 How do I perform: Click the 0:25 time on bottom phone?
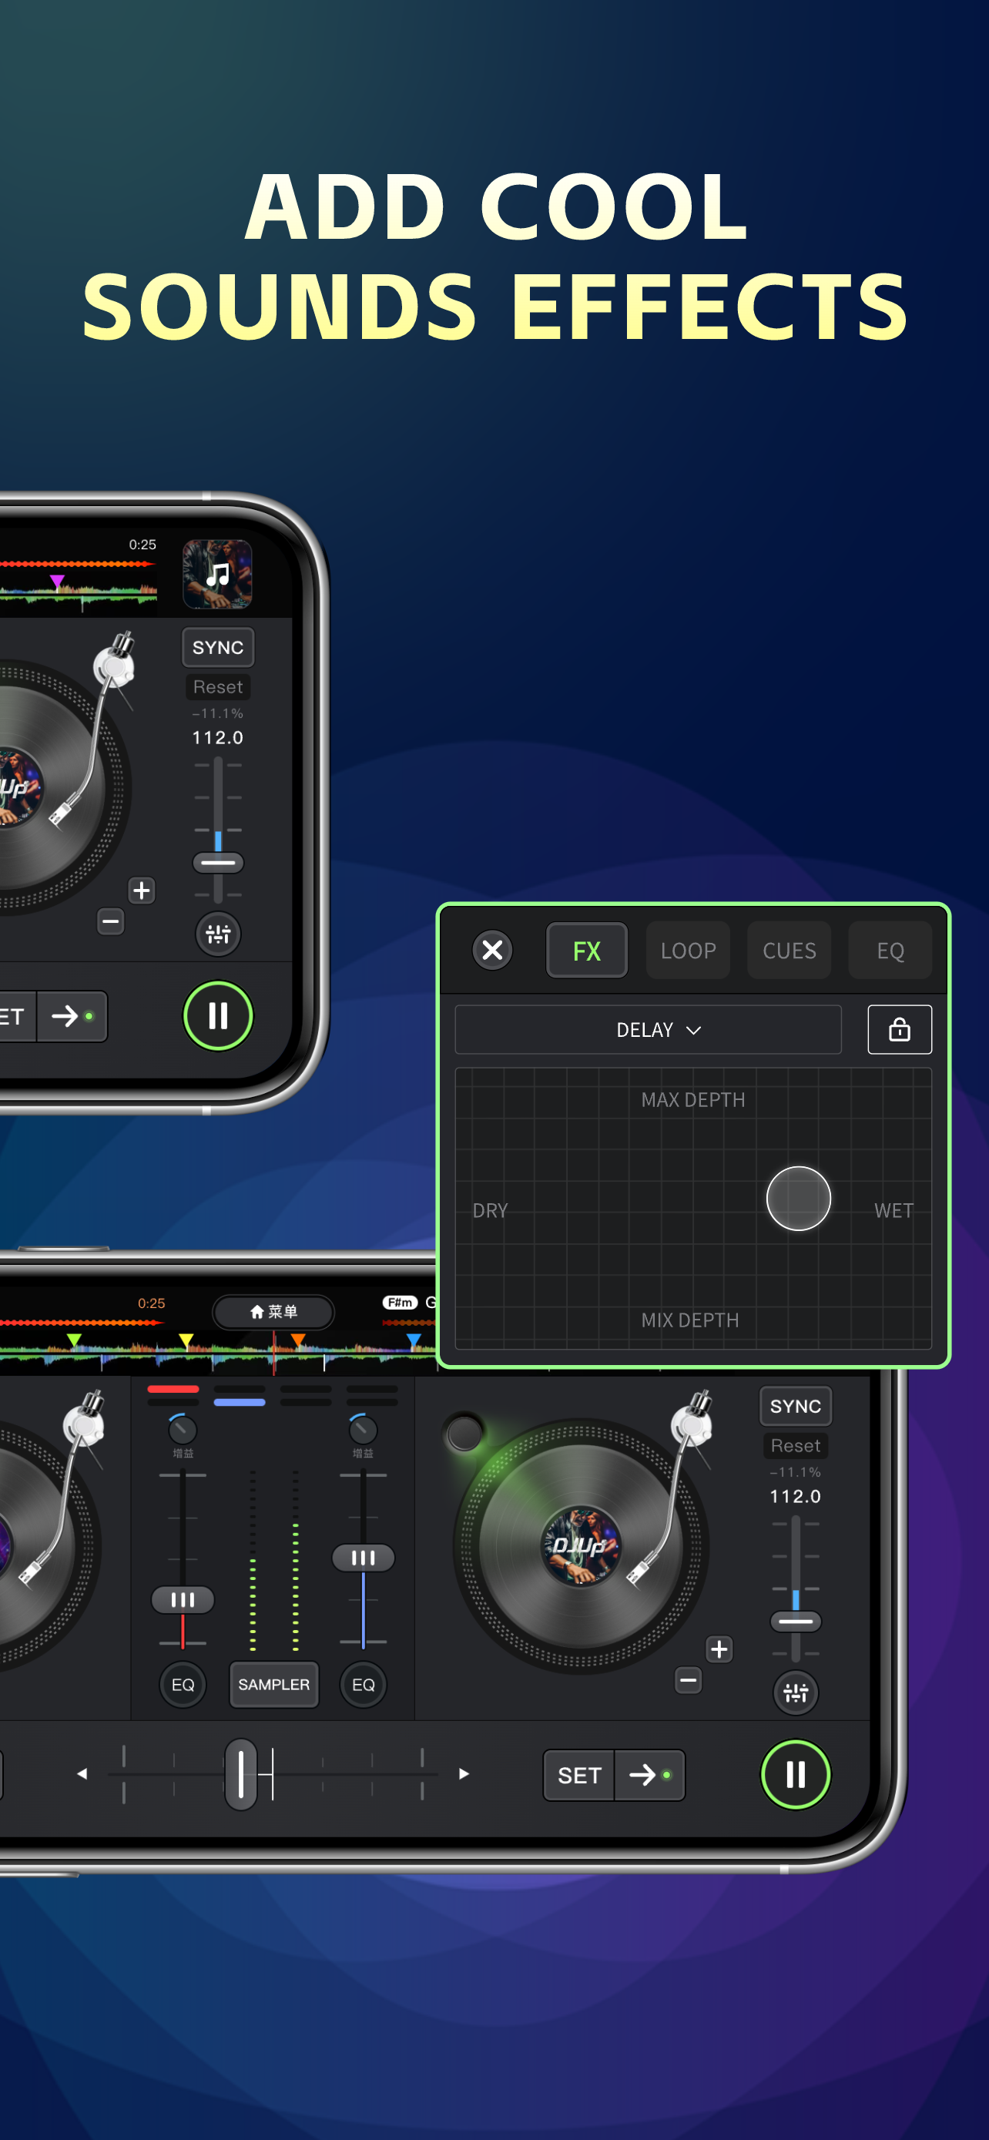coord(151,1303)
